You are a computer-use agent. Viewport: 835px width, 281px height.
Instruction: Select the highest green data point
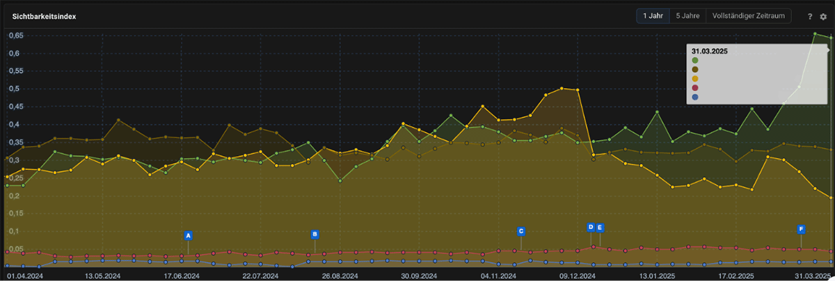(x=815, y=33)
